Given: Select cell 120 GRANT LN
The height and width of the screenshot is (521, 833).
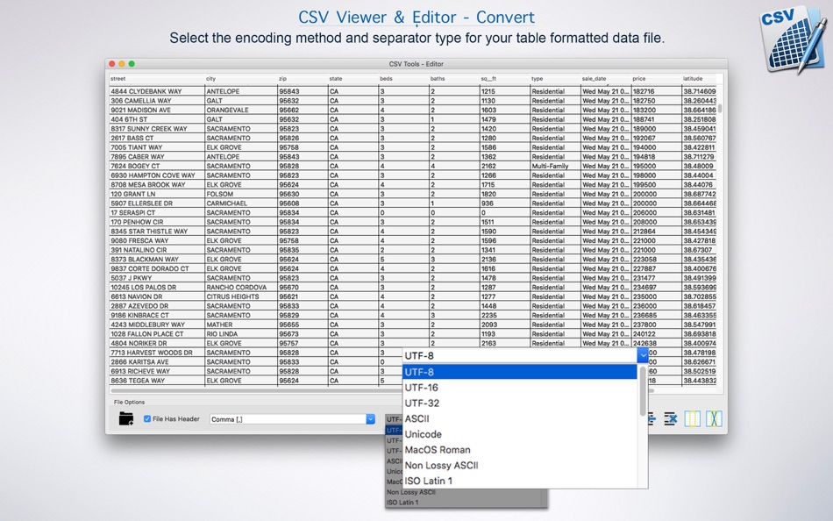Looking at the screenshot, I should [157, 194].
